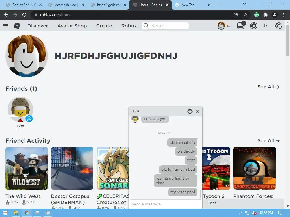Image resolution: width=290 pixels, height=217 pixels.
Task: Click the chat message scrollbar
Action: pyautogui.click(x=200, y=194)
